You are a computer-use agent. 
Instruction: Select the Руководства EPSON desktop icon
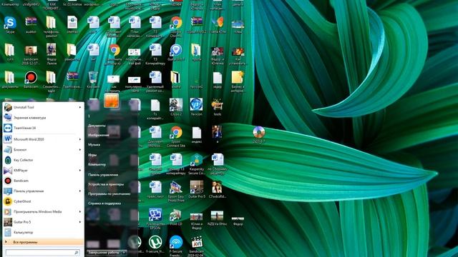click(x=155, y=219)
